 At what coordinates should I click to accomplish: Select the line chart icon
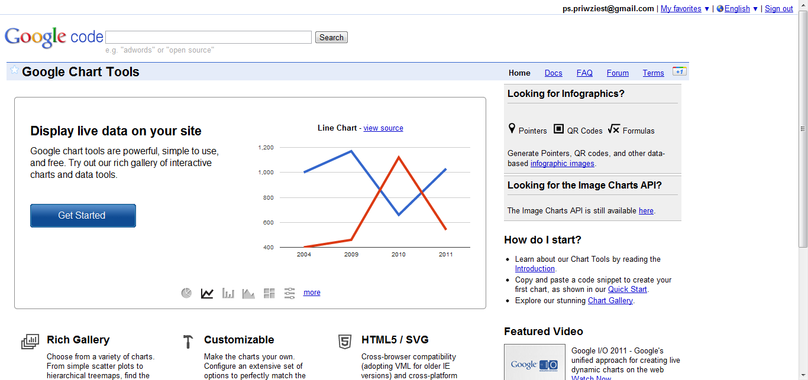pos(207,293)
